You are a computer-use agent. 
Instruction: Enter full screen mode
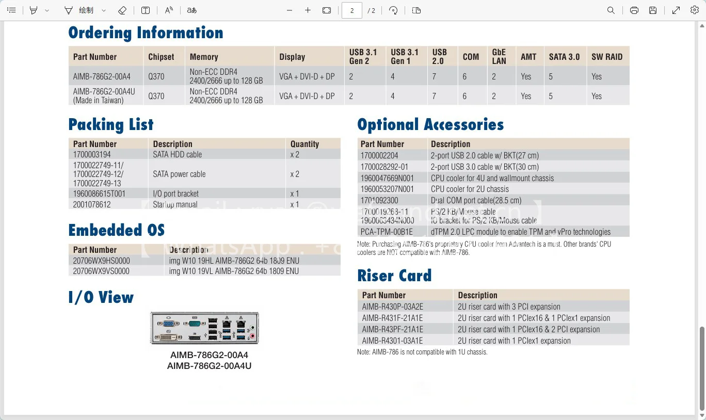[676, 10]
